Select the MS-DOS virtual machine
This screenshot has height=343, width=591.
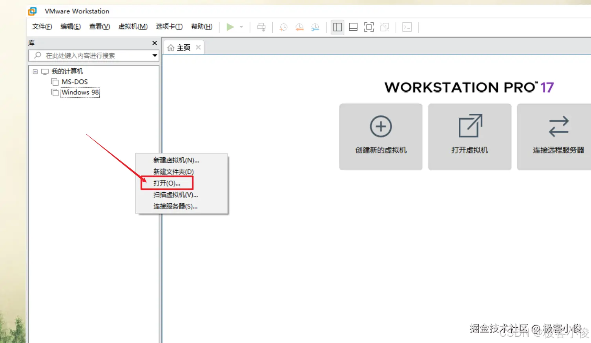(x=75, y=82)
